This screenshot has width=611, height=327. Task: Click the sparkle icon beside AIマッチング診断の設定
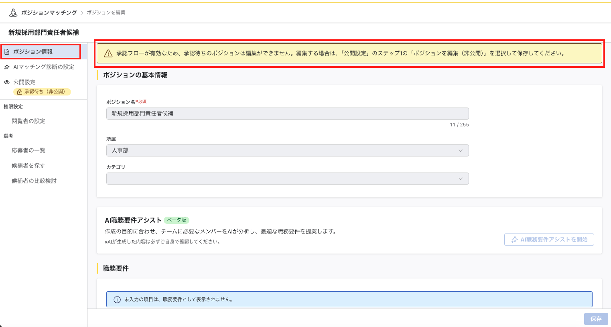point(7,67)
